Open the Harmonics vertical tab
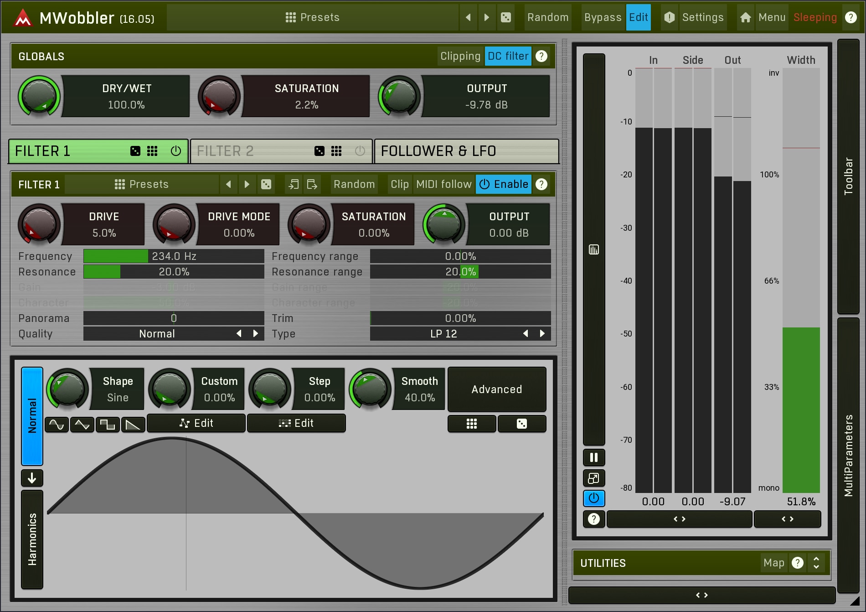The width and height of the screenshot is (866, 612). pos(32,539)
